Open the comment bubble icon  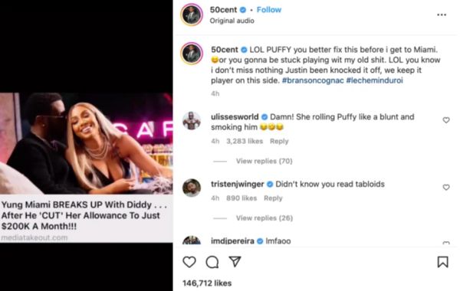[212, 262]
